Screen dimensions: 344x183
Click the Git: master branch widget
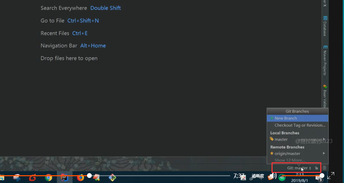click(299, 168)
